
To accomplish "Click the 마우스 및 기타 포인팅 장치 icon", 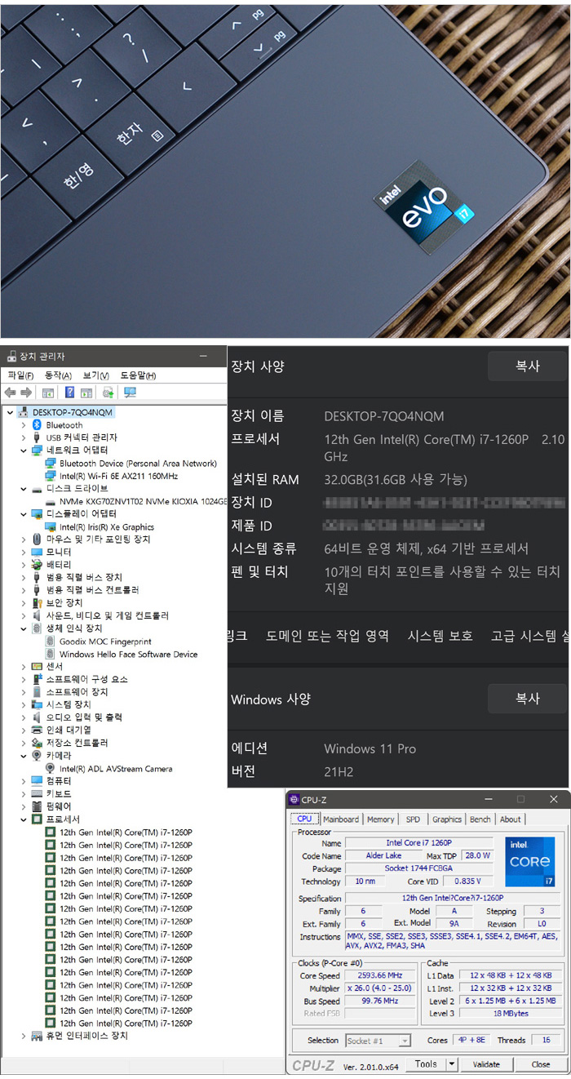I will coord(37,539).
